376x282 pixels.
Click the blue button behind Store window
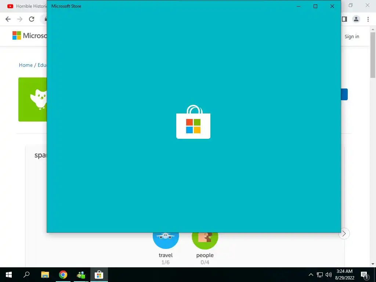[x=344, y=94]
